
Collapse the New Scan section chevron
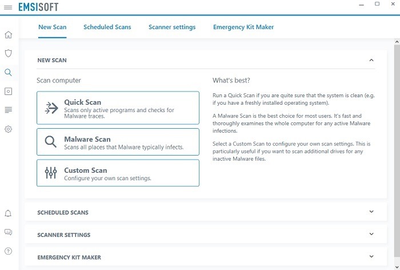[371, 60]
